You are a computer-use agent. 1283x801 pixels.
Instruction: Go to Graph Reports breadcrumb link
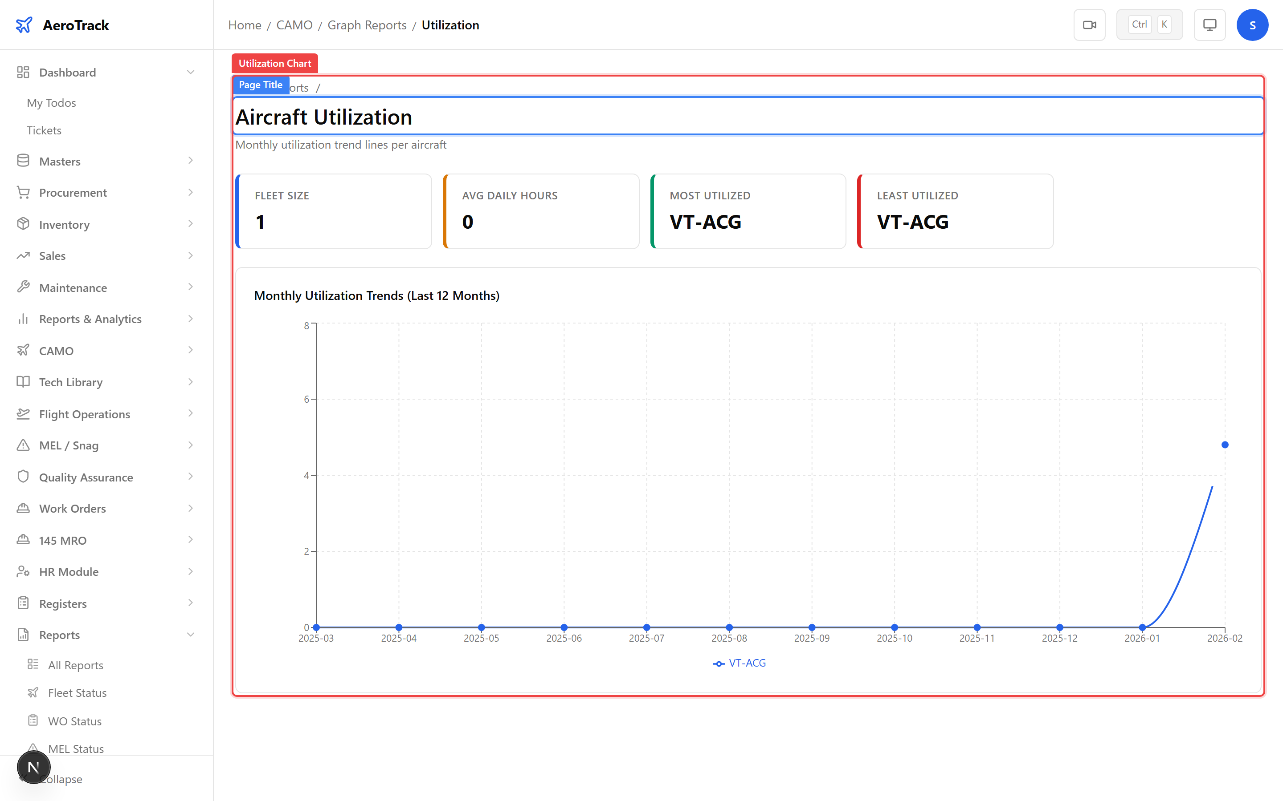(x=367, y=25)
